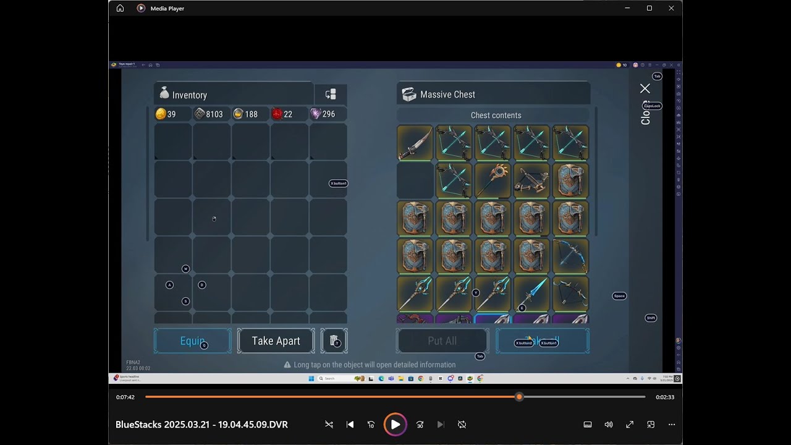Click the trash can delete button

click(334, 341)
